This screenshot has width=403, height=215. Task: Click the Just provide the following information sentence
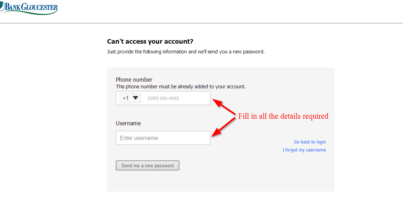186,52
